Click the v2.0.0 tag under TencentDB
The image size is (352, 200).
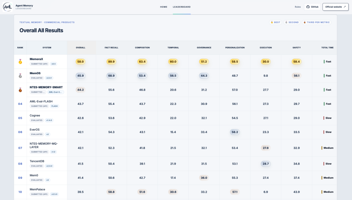point(49,166)
